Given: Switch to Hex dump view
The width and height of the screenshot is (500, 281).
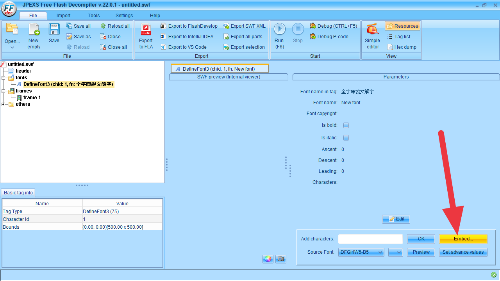Looking at the screenshot, I should pos(402,47).
